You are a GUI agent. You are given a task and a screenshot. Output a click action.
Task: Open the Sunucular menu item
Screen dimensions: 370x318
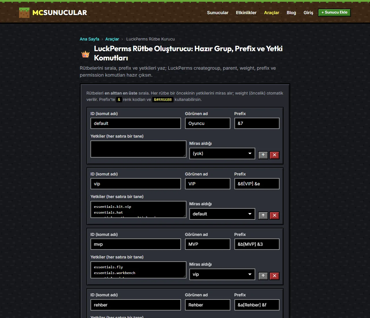[x=218, y=13]
